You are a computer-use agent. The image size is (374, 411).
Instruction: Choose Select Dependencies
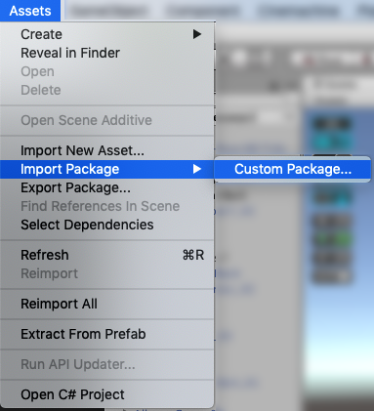click(107, 225)
